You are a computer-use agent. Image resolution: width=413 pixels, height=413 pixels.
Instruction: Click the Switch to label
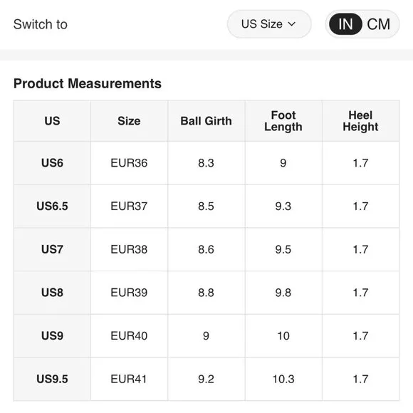coord(41,24)
